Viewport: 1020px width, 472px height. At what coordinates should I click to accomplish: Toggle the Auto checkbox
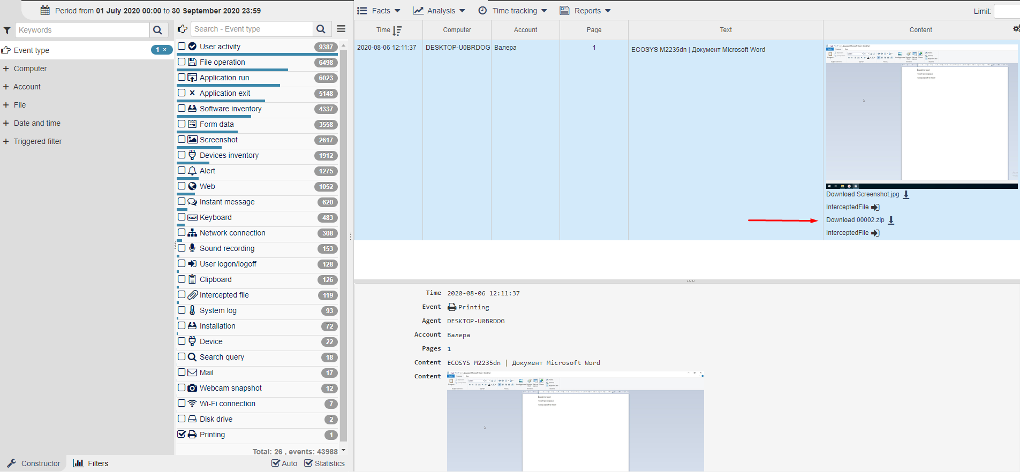point(276,463)
